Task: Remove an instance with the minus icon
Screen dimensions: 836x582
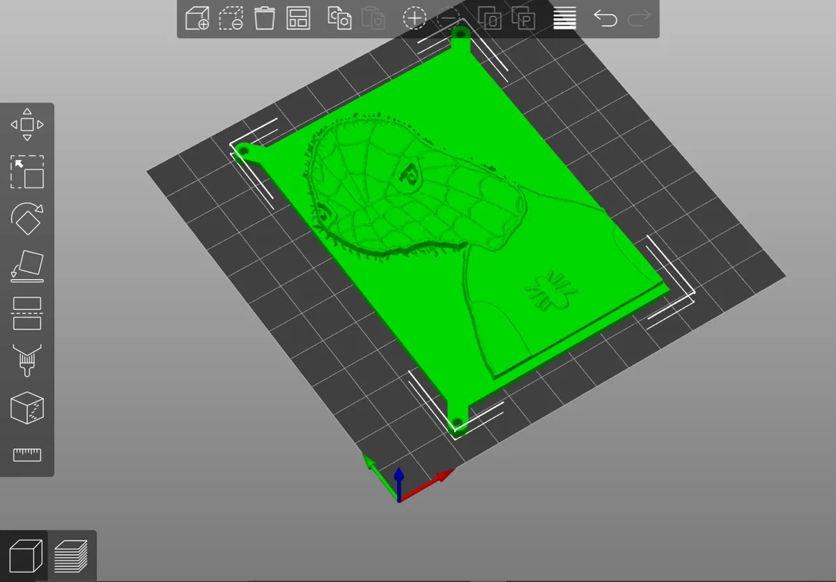Action: 449,18
